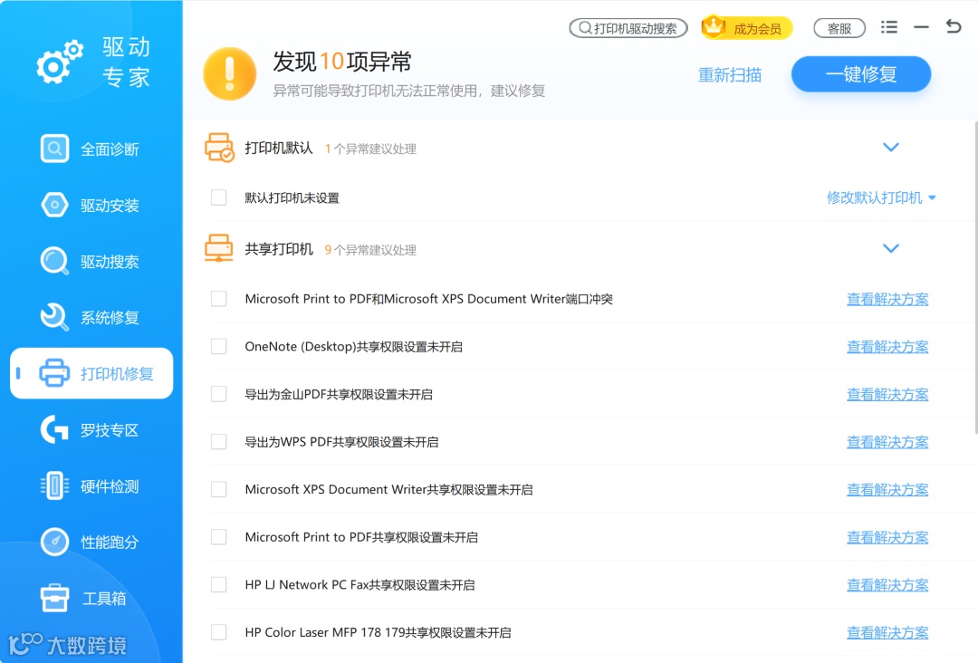Check the HP LJ Network PC Fax checkbox
The height and width of the screenshot is (663, 978).
tap(219, 584)
